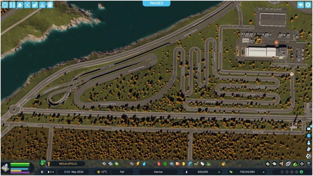This screenshot has height=176, width=313.
Task: Open the 300,000 population panel
Action: pyautogui.click(x=203, y=172)
